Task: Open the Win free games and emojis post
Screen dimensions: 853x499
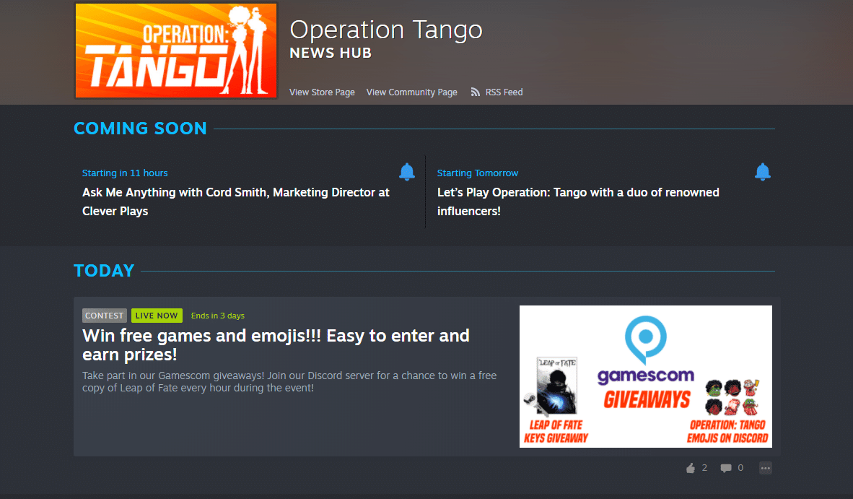Action: coord(276,345)
